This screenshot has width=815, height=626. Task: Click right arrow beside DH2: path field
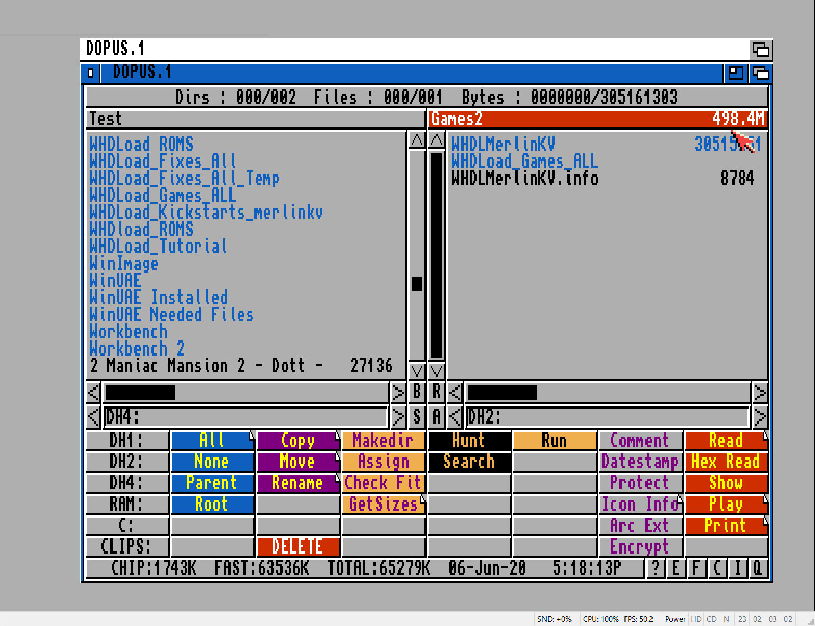(x=759, y=417)
